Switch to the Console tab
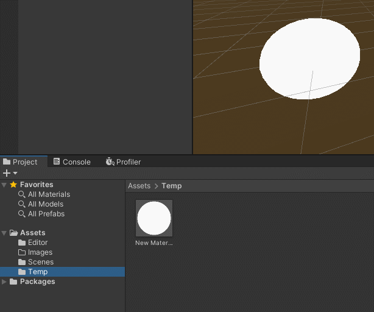Image resolution: width=374 pixels, height=312 pixels. 72,161
